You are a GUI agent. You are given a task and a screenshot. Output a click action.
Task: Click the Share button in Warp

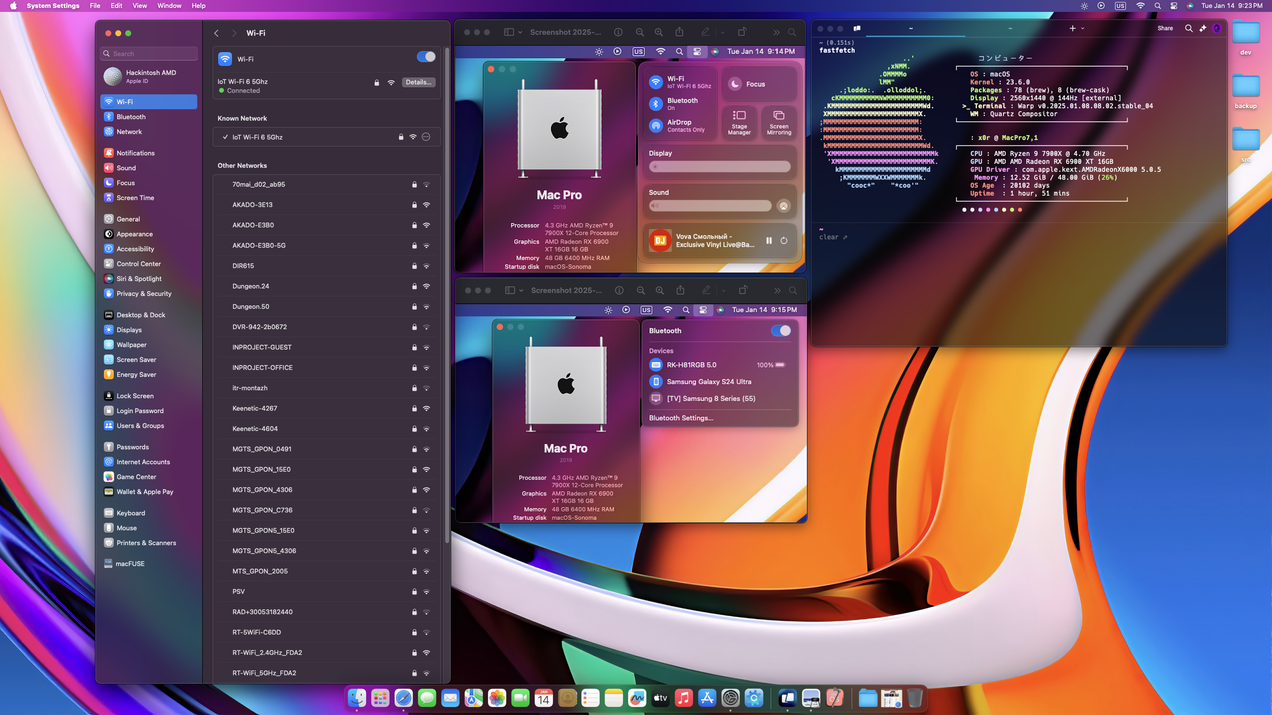(x=1165, y=28)
